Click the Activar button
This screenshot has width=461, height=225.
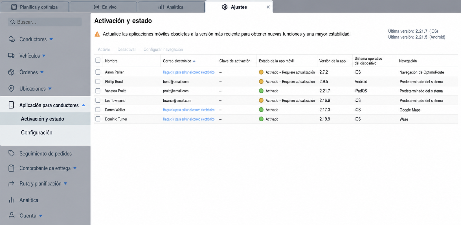104,50
